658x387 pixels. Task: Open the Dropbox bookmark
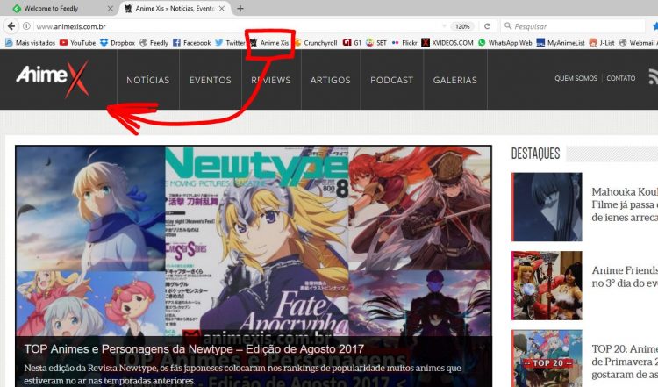point(118,42)
